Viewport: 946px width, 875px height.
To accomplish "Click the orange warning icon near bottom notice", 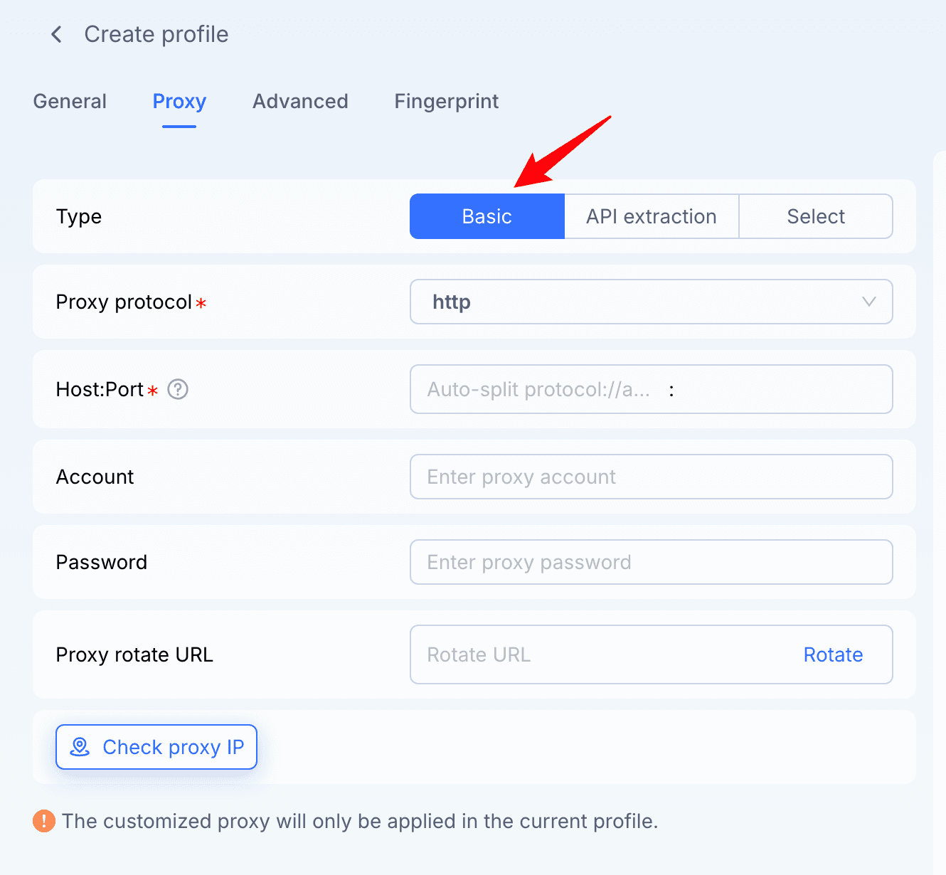I will 43,821.
